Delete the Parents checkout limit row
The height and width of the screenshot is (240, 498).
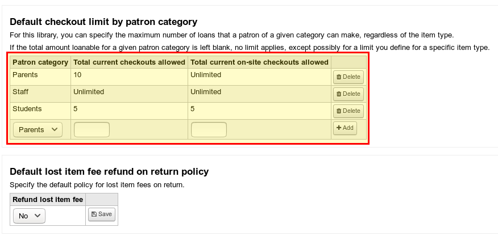[x=348, y=77]
